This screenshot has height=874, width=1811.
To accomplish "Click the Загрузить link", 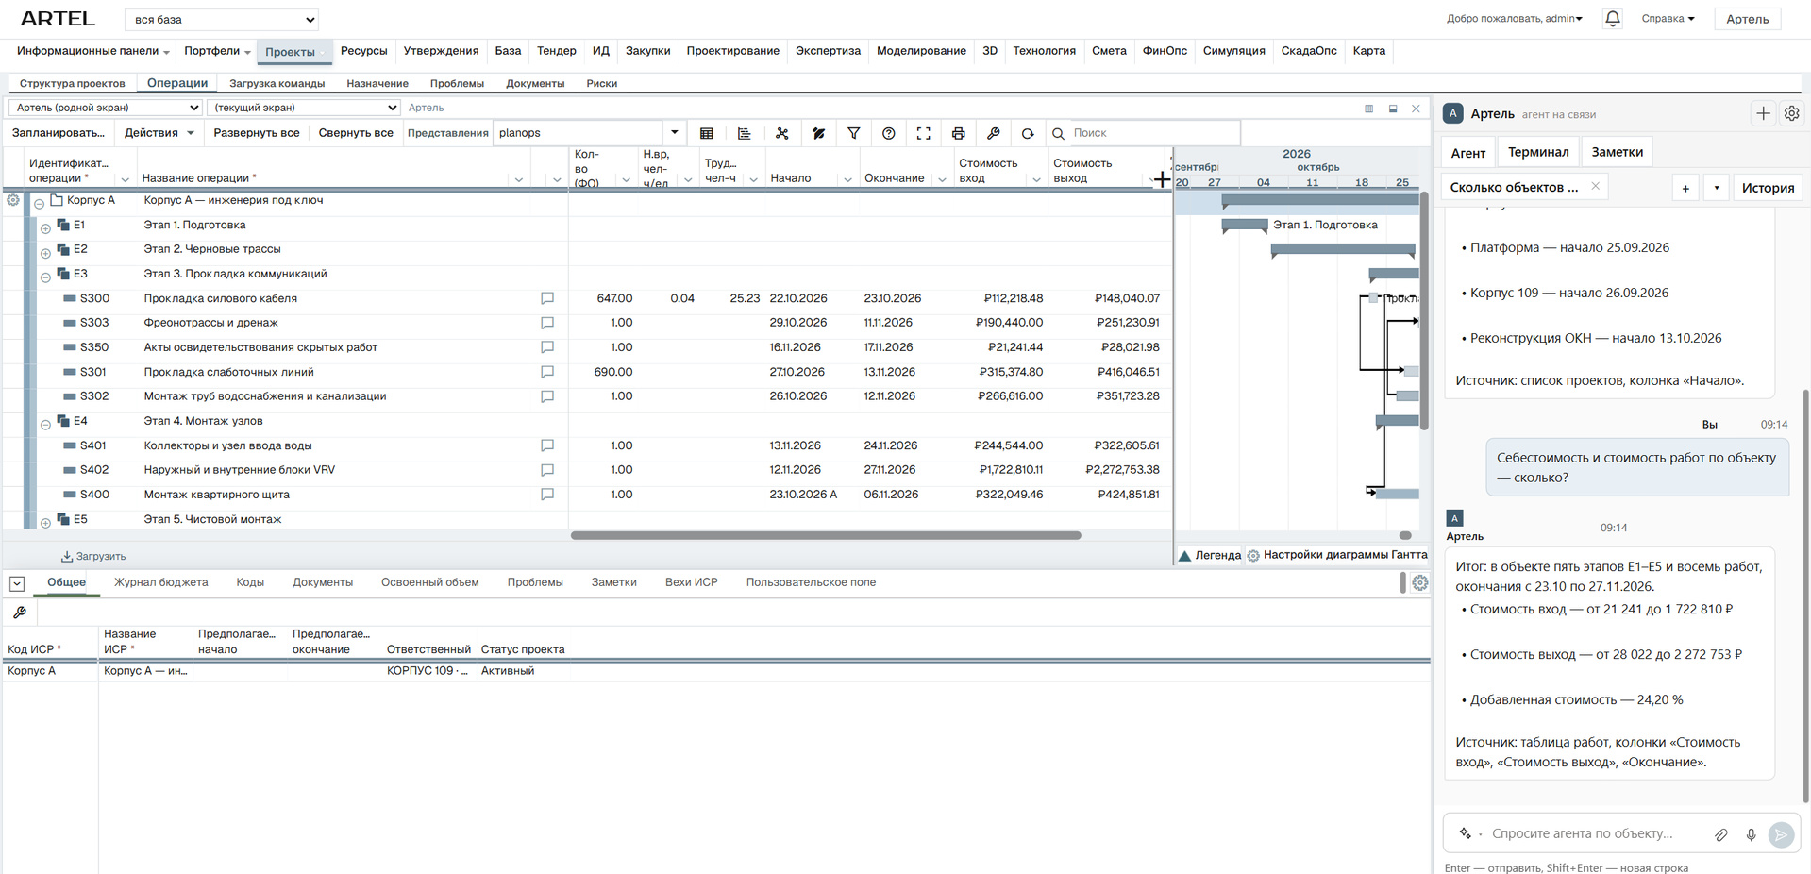I will tap(93, 557).
